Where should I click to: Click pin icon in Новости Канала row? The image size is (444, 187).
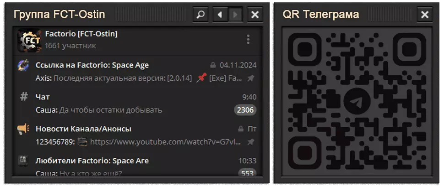click(250, 142)
